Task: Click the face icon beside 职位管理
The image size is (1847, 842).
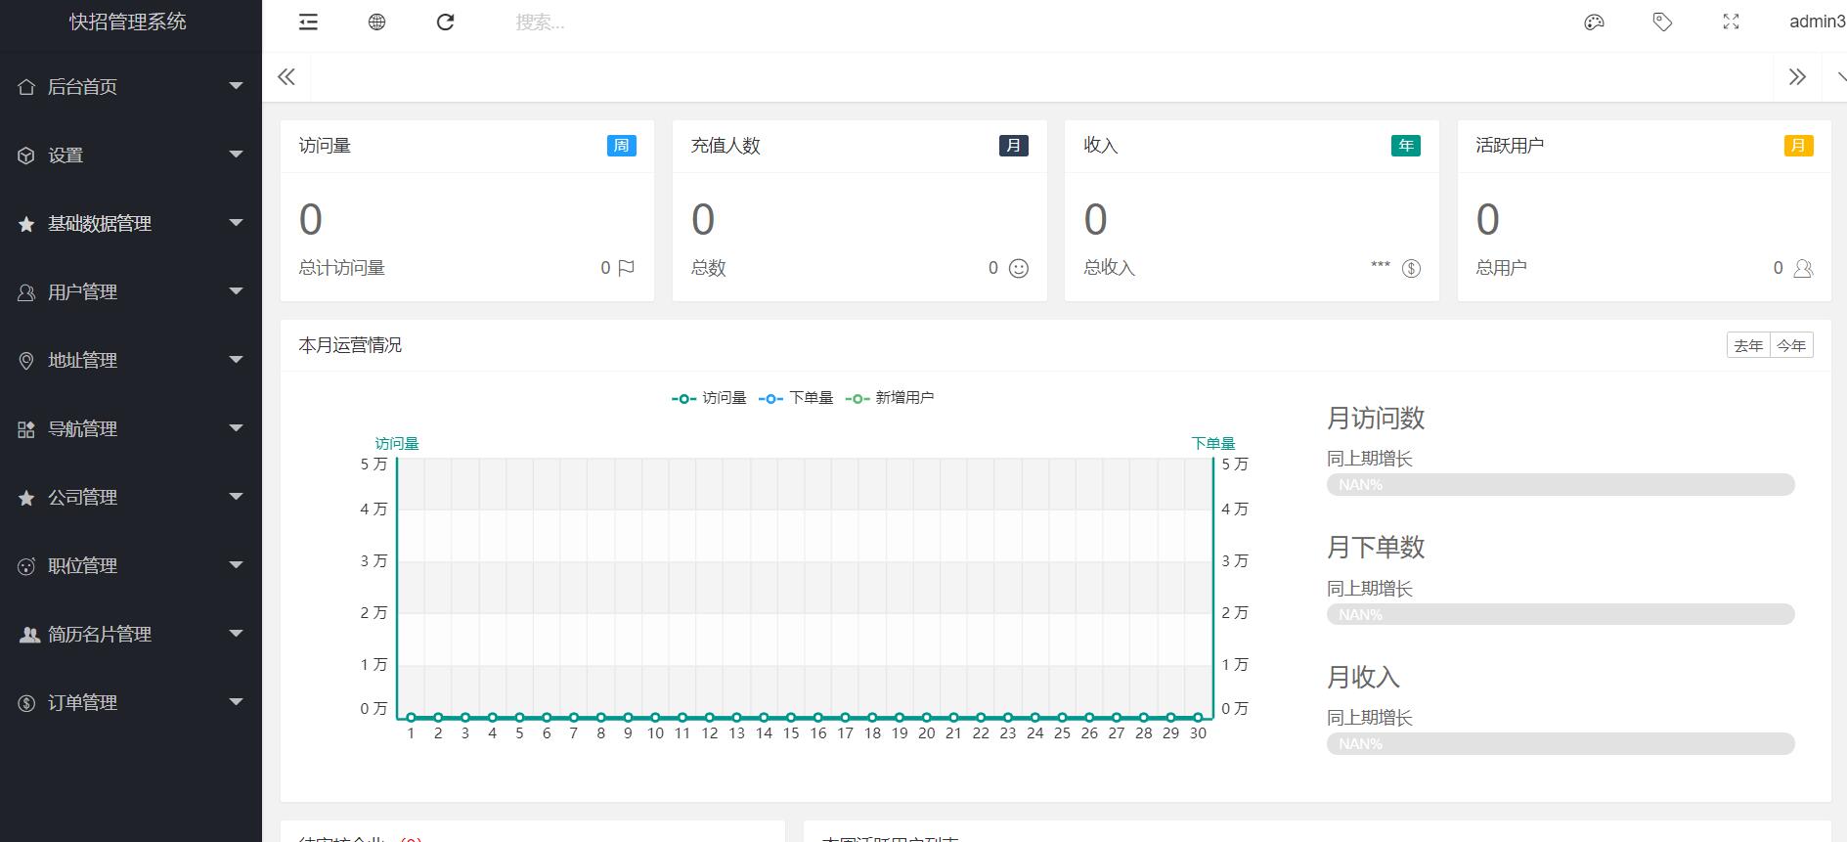Action: click(26, 566)
